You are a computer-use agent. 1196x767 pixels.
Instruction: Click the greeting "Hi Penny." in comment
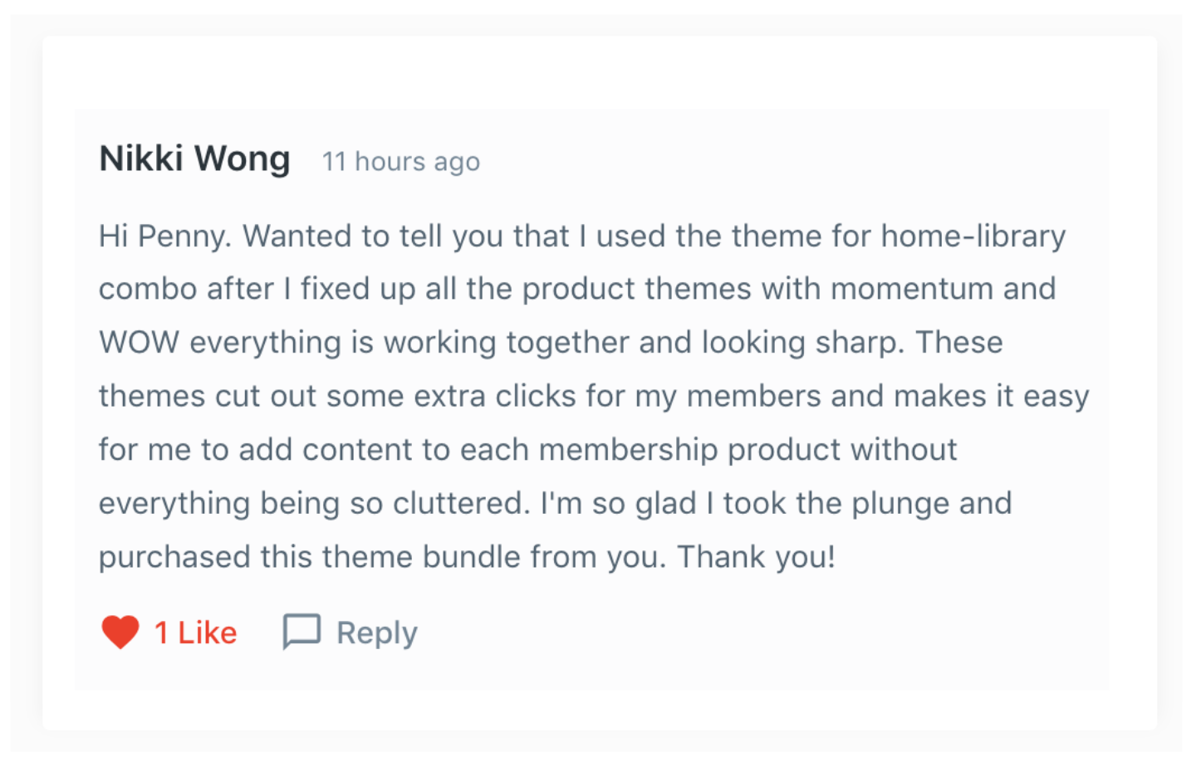click(165, 237)
